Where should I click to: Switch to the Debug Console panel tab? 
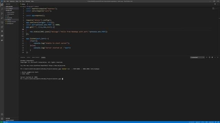click(x=36, y=57)
